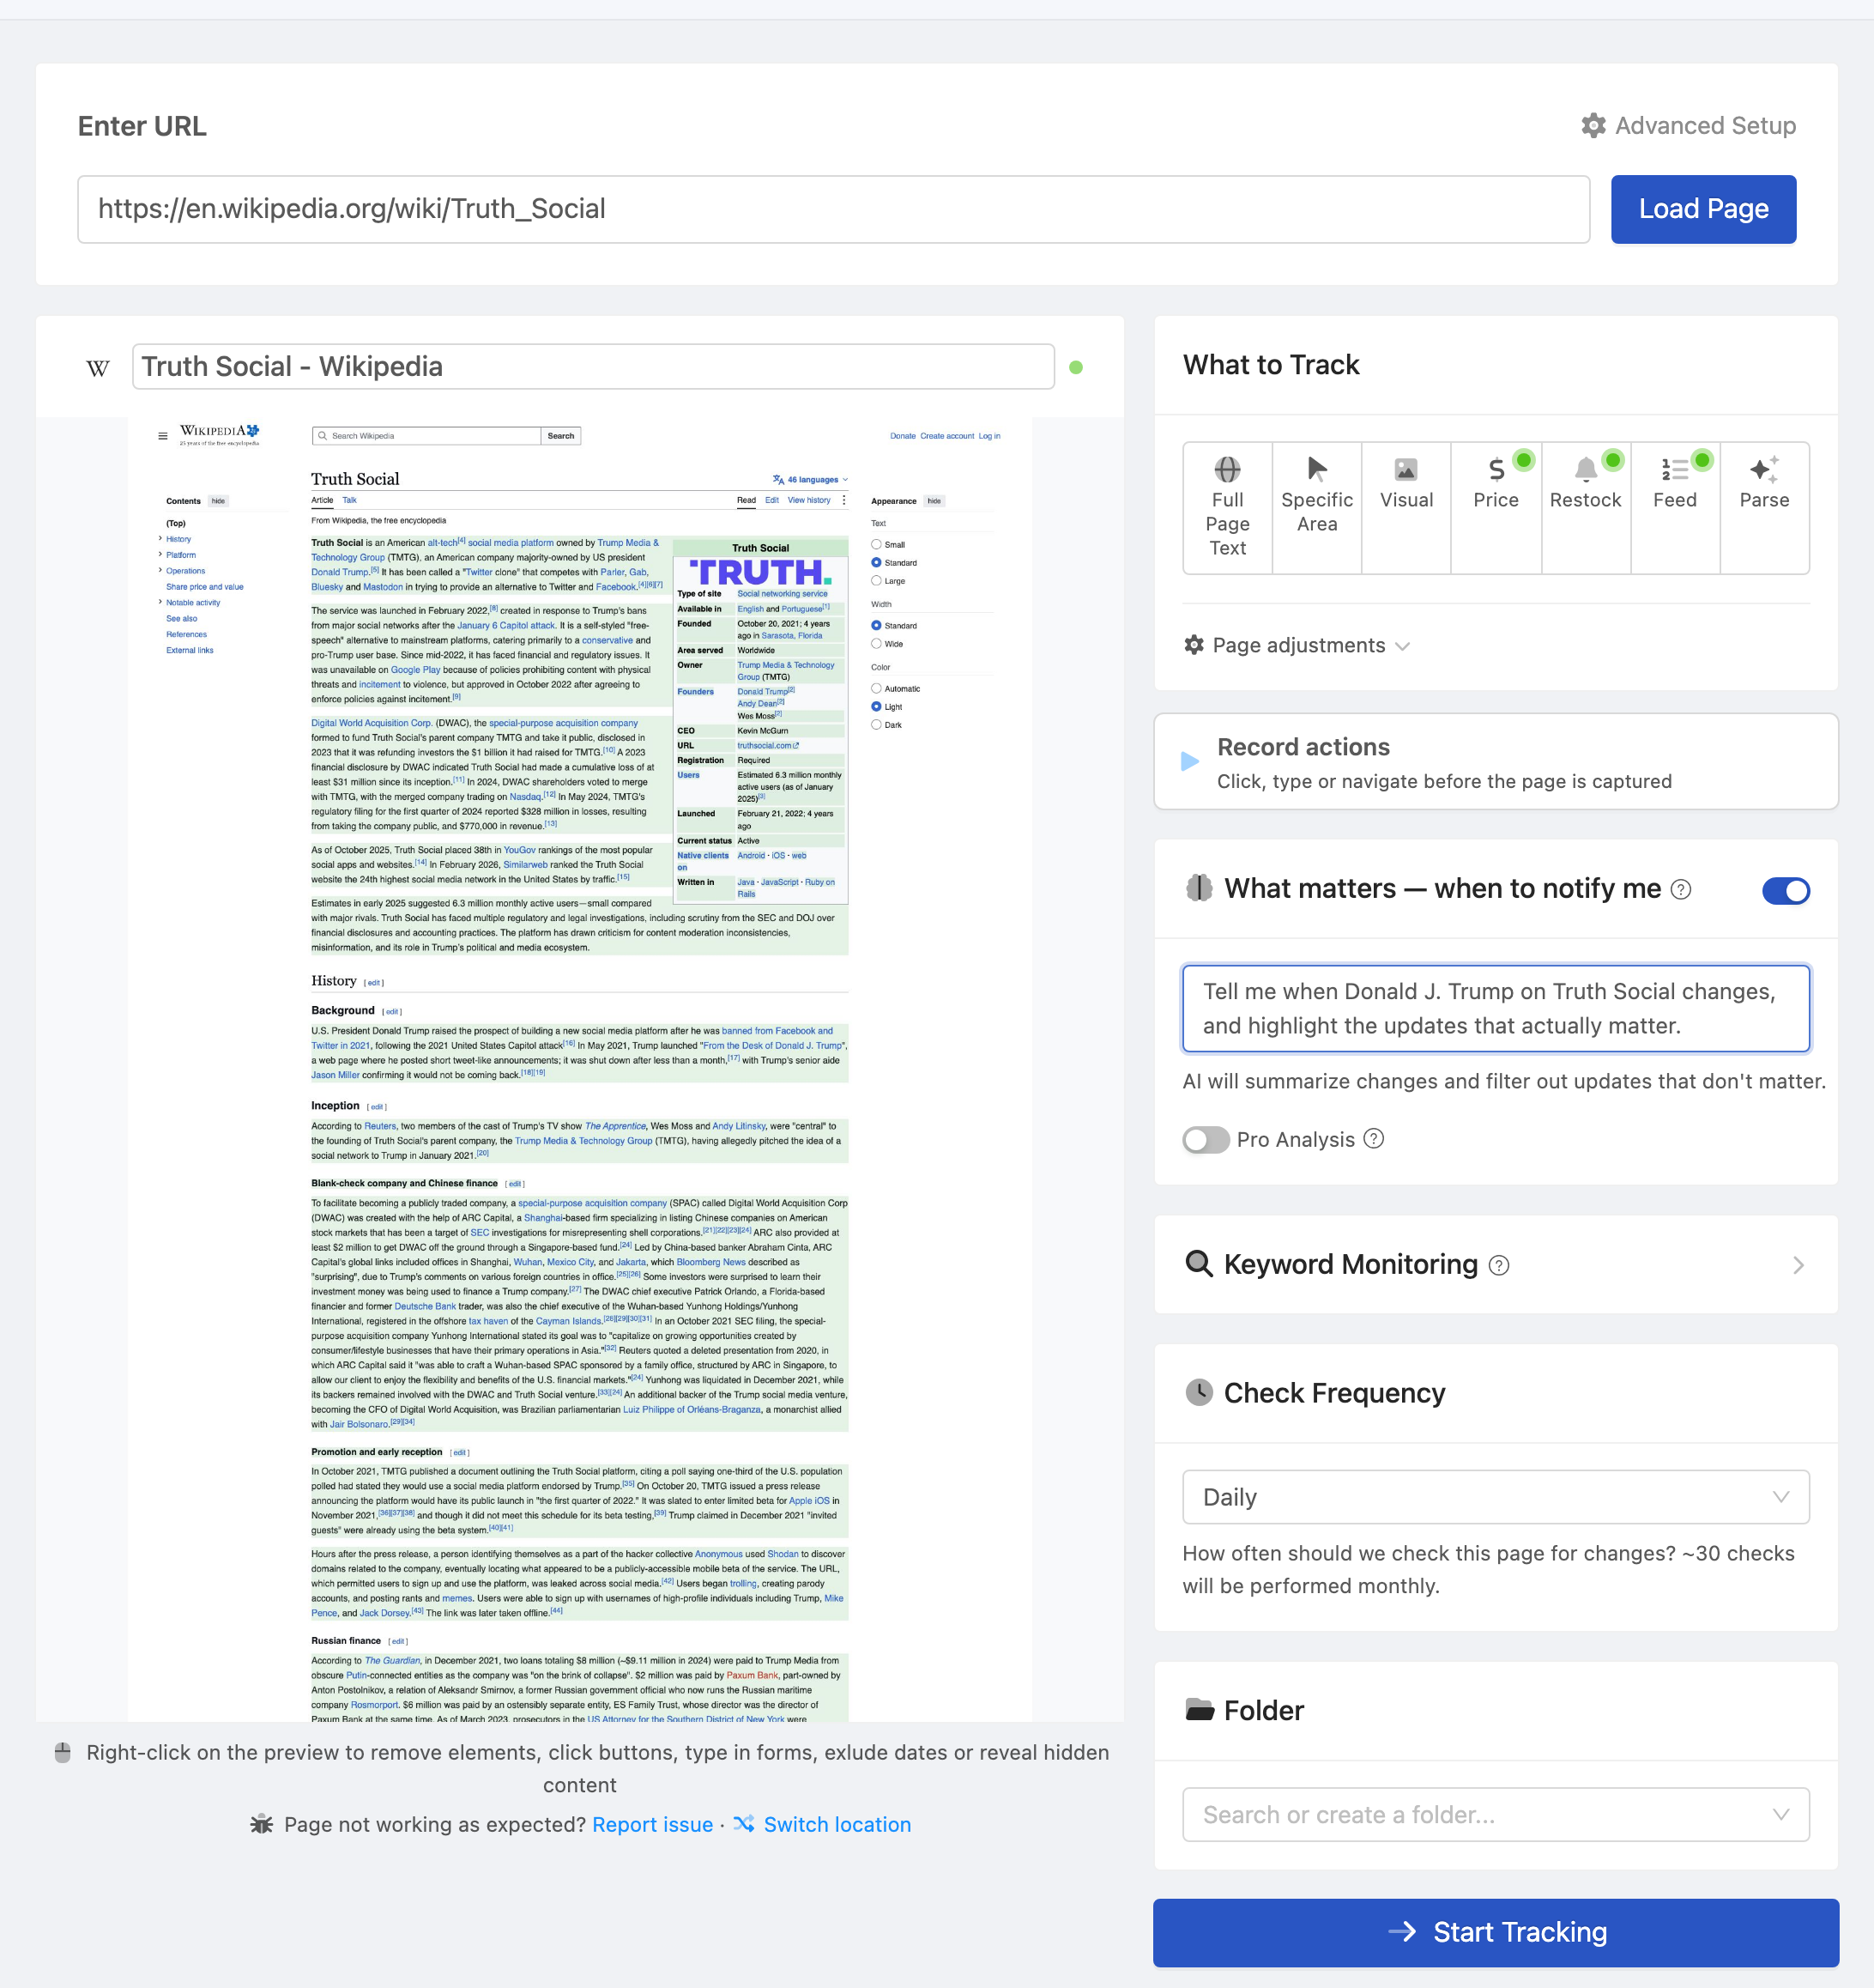Click the Keyword Monitoring magnifier icon

(x=1199, y=1264)
